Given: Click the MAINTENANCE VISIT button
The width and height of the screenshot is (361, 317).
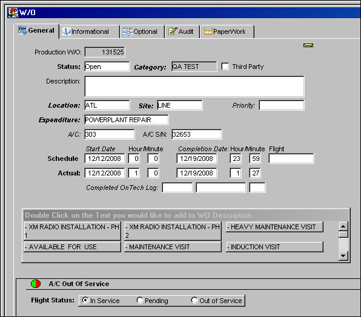Looking at the screenshot, I should tap(173, 247).
